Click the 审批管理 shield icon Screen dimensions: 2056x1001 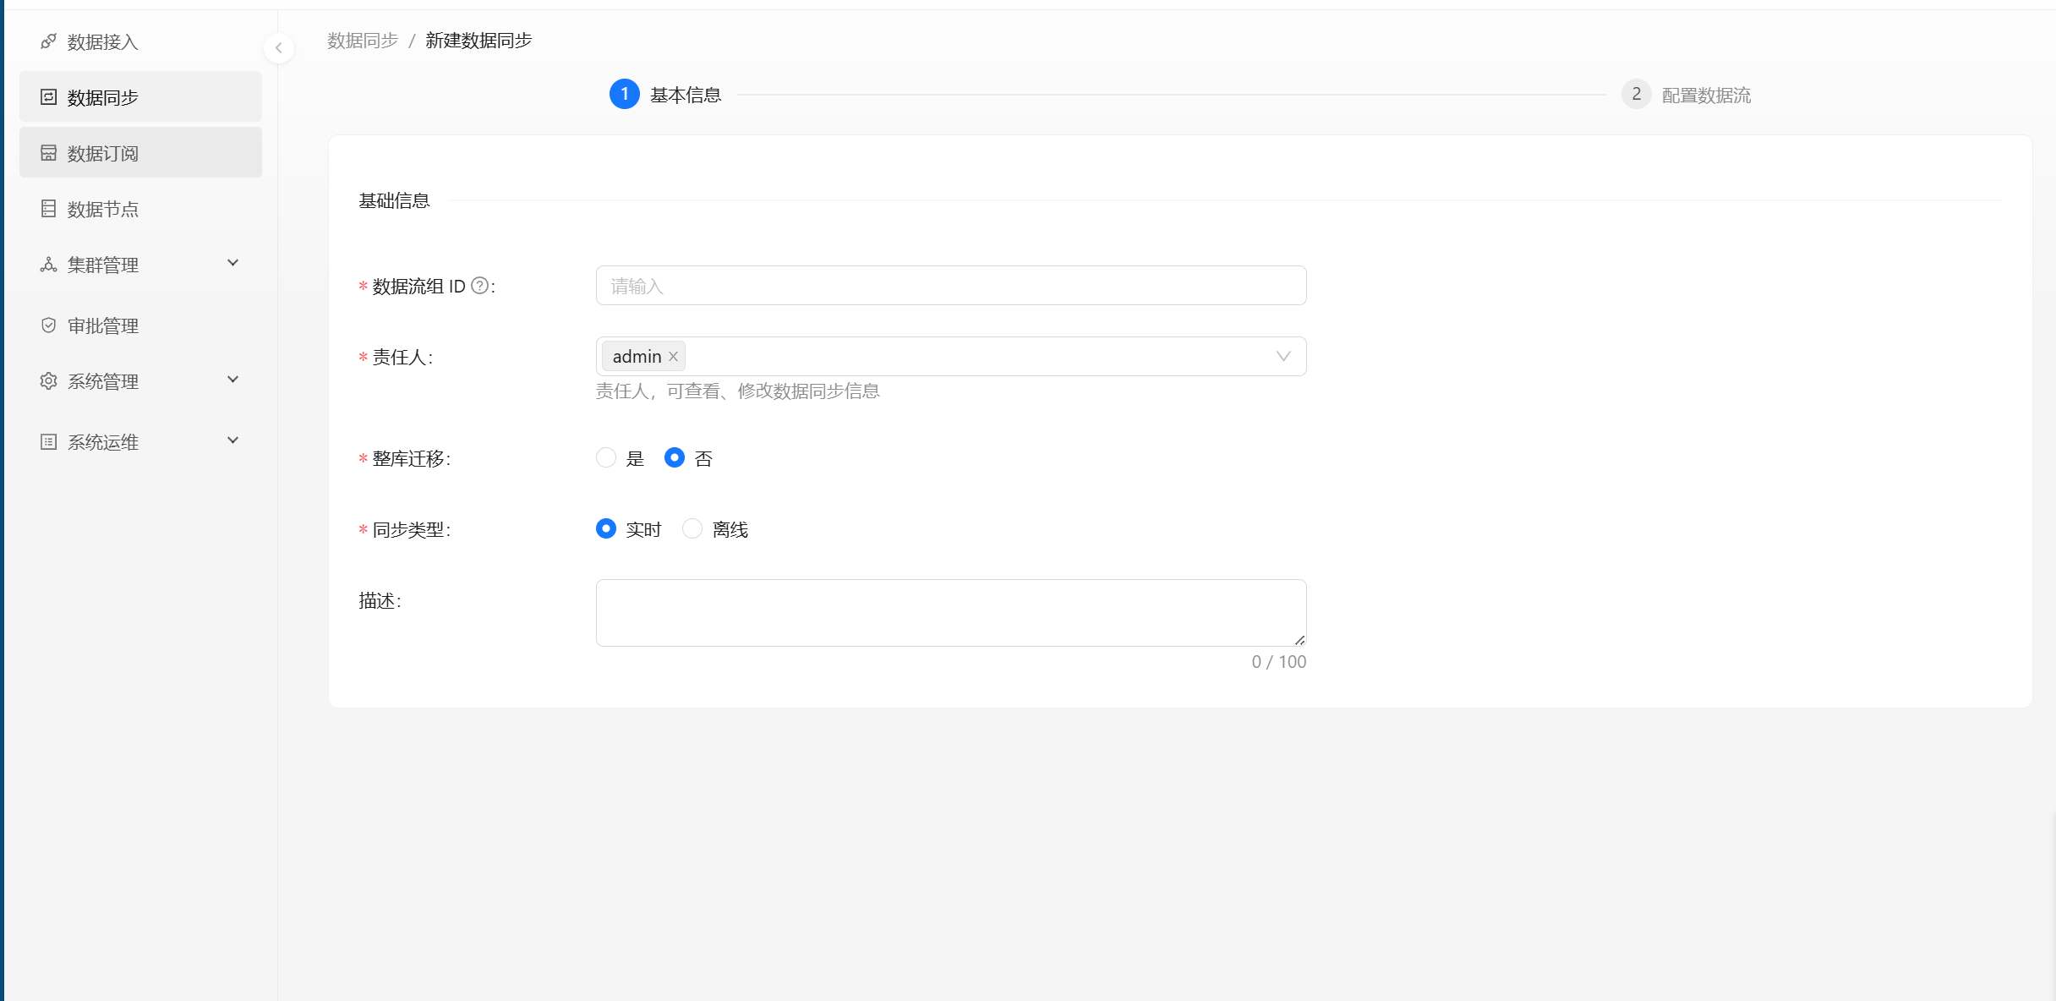49,325
